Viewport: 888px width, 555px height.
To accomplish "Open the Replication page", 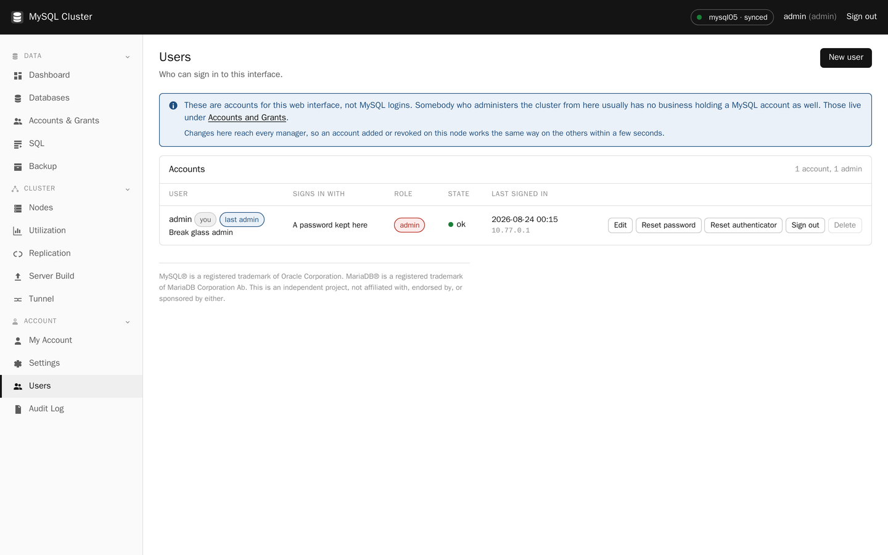I will 71,253.
